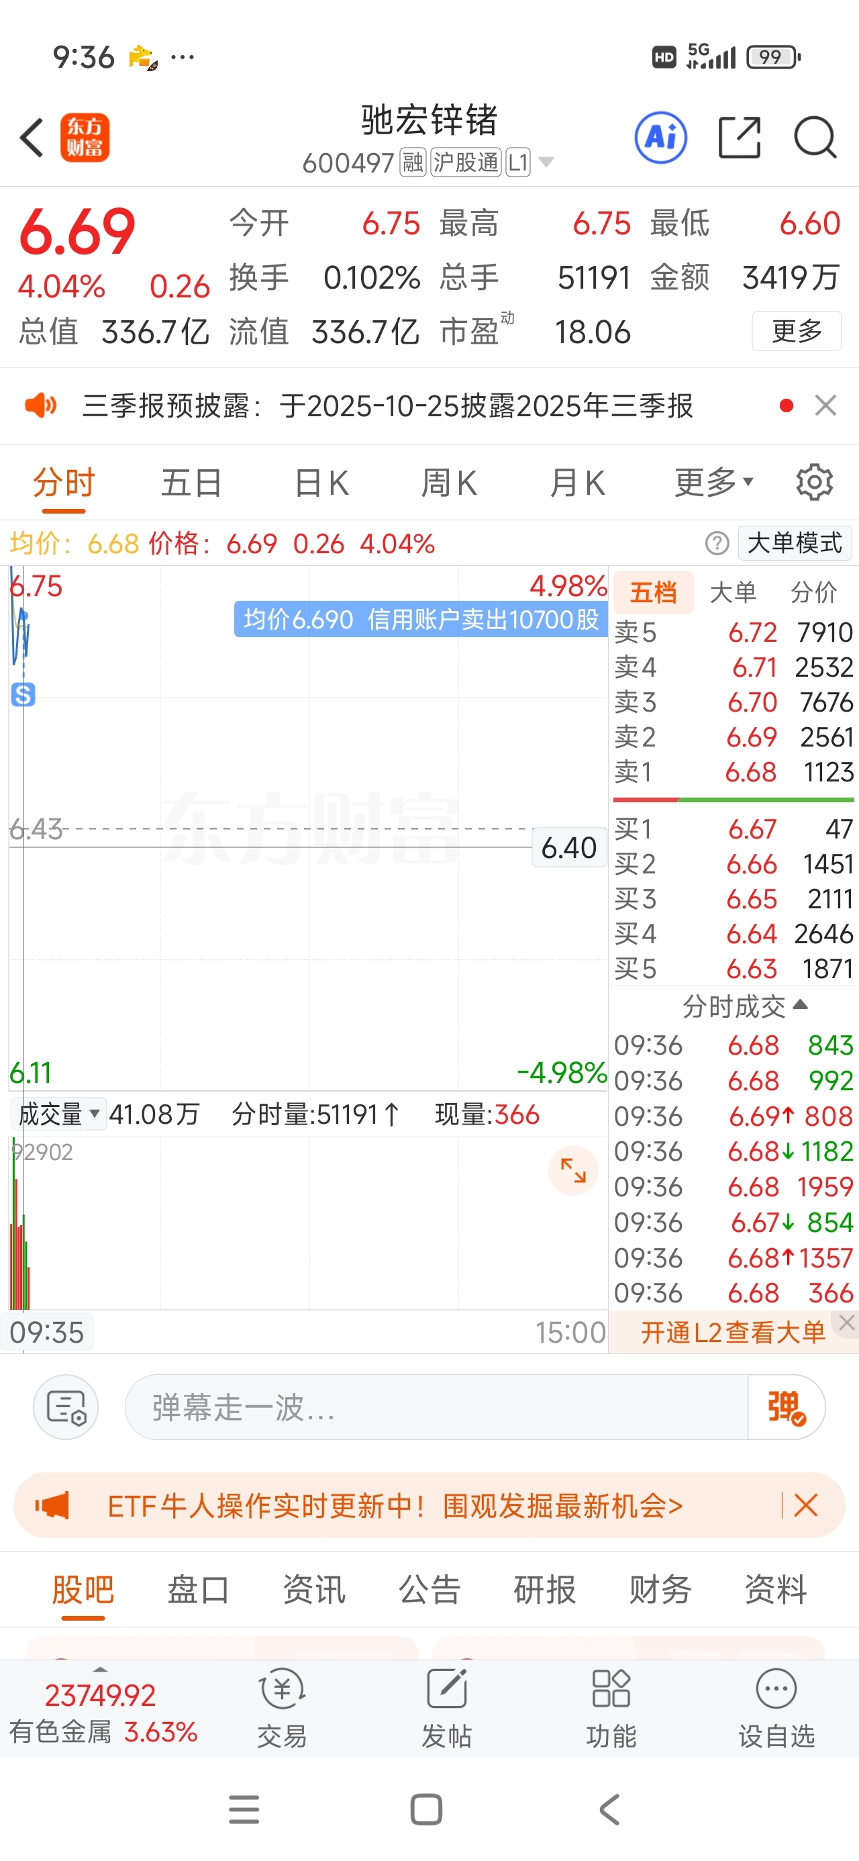Viewport: 859px width, 1861px height.
Task: Tap the speaker announcement icon
Action: pyautogui.click(x=40, y=405)
